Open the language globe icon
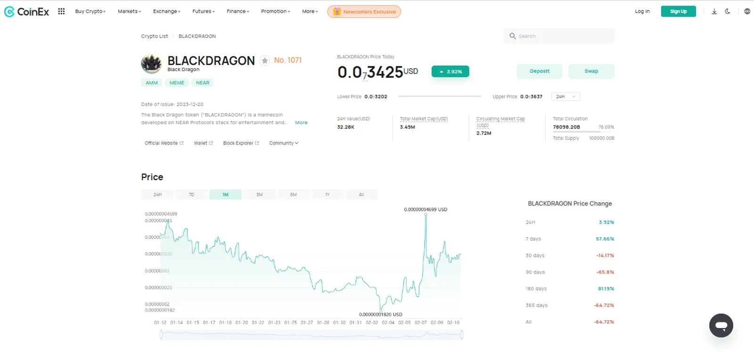754x352 pixels. coord(747,11)
